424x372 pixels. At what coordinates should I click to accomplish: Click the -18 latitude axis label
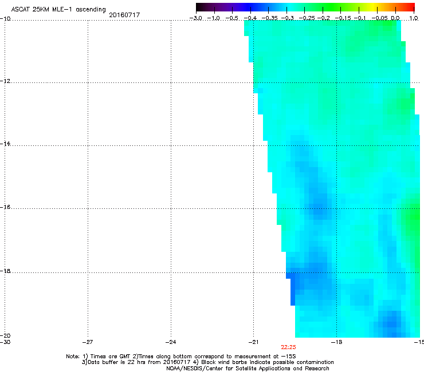pos(5,271)
